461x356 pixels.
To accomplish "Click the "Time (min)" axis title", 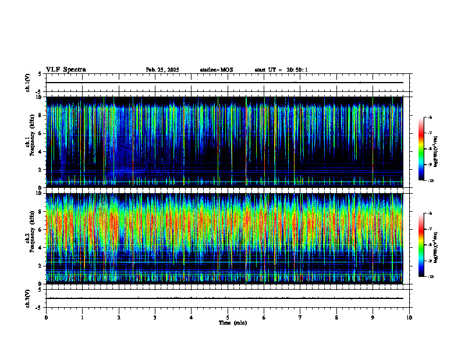I will point(233,323).
